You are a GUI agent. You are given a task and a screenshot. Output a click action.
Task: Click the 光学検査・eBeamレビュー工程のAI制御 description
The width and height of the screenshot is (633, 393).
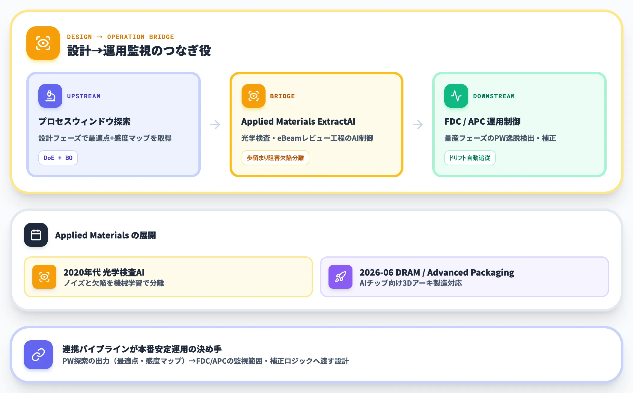[x=307, y=138]
